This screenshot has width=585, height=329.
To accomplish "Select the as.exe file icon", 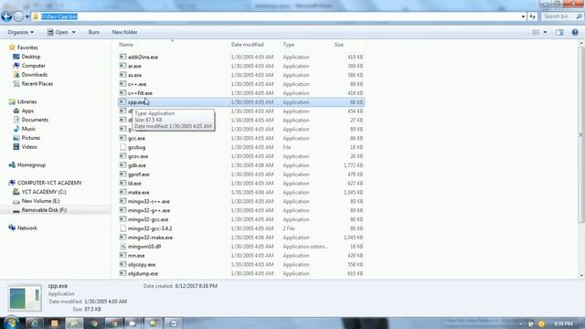I will [x=122, y=75].
